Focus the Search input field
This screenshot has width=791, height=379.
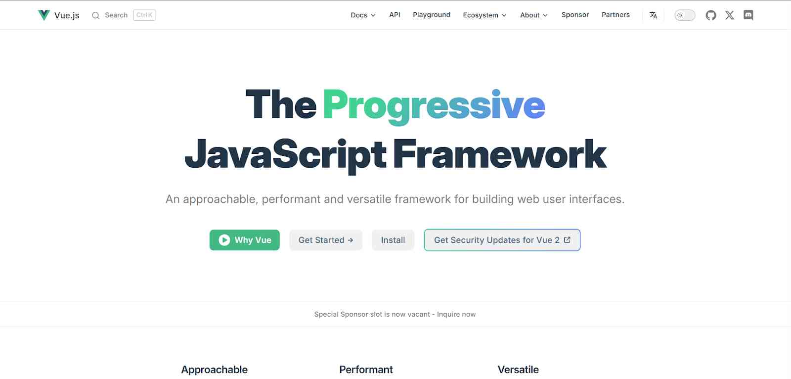117,15
